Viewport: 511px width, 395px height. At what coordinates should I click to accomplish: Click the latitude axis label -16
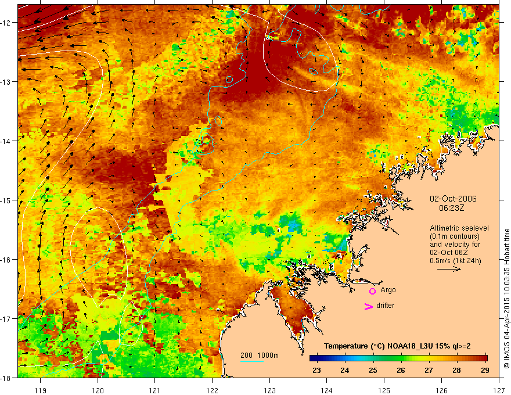[x=6, y=260]
